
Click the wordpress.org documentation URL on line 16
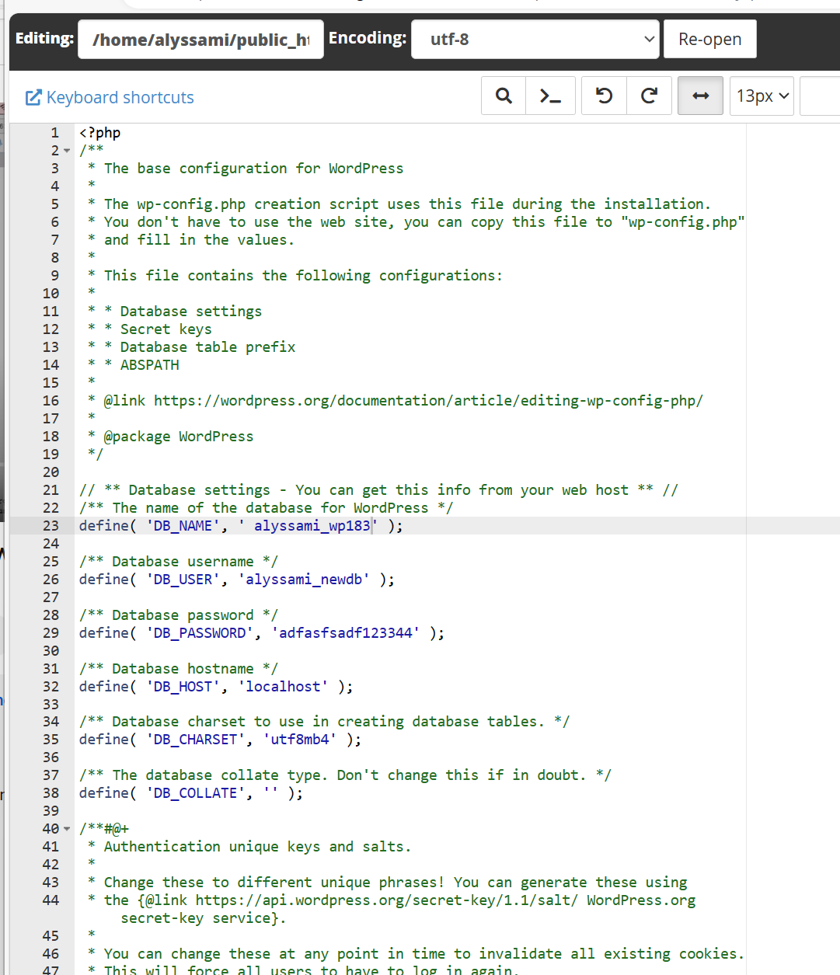coord(428,401)
